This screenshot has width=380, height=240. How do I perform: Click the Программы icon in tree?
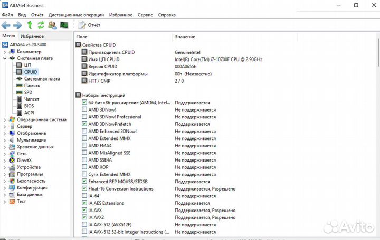click(x=12, y=174)
